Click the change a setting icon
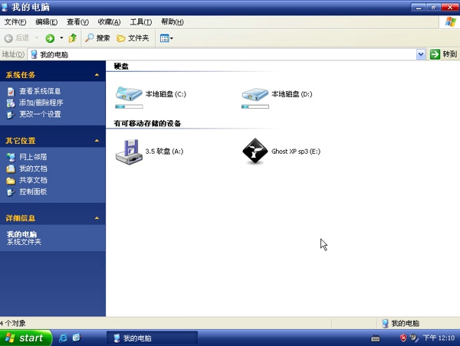This screenshot has width=460, height=346. click(x=11, y=115)
